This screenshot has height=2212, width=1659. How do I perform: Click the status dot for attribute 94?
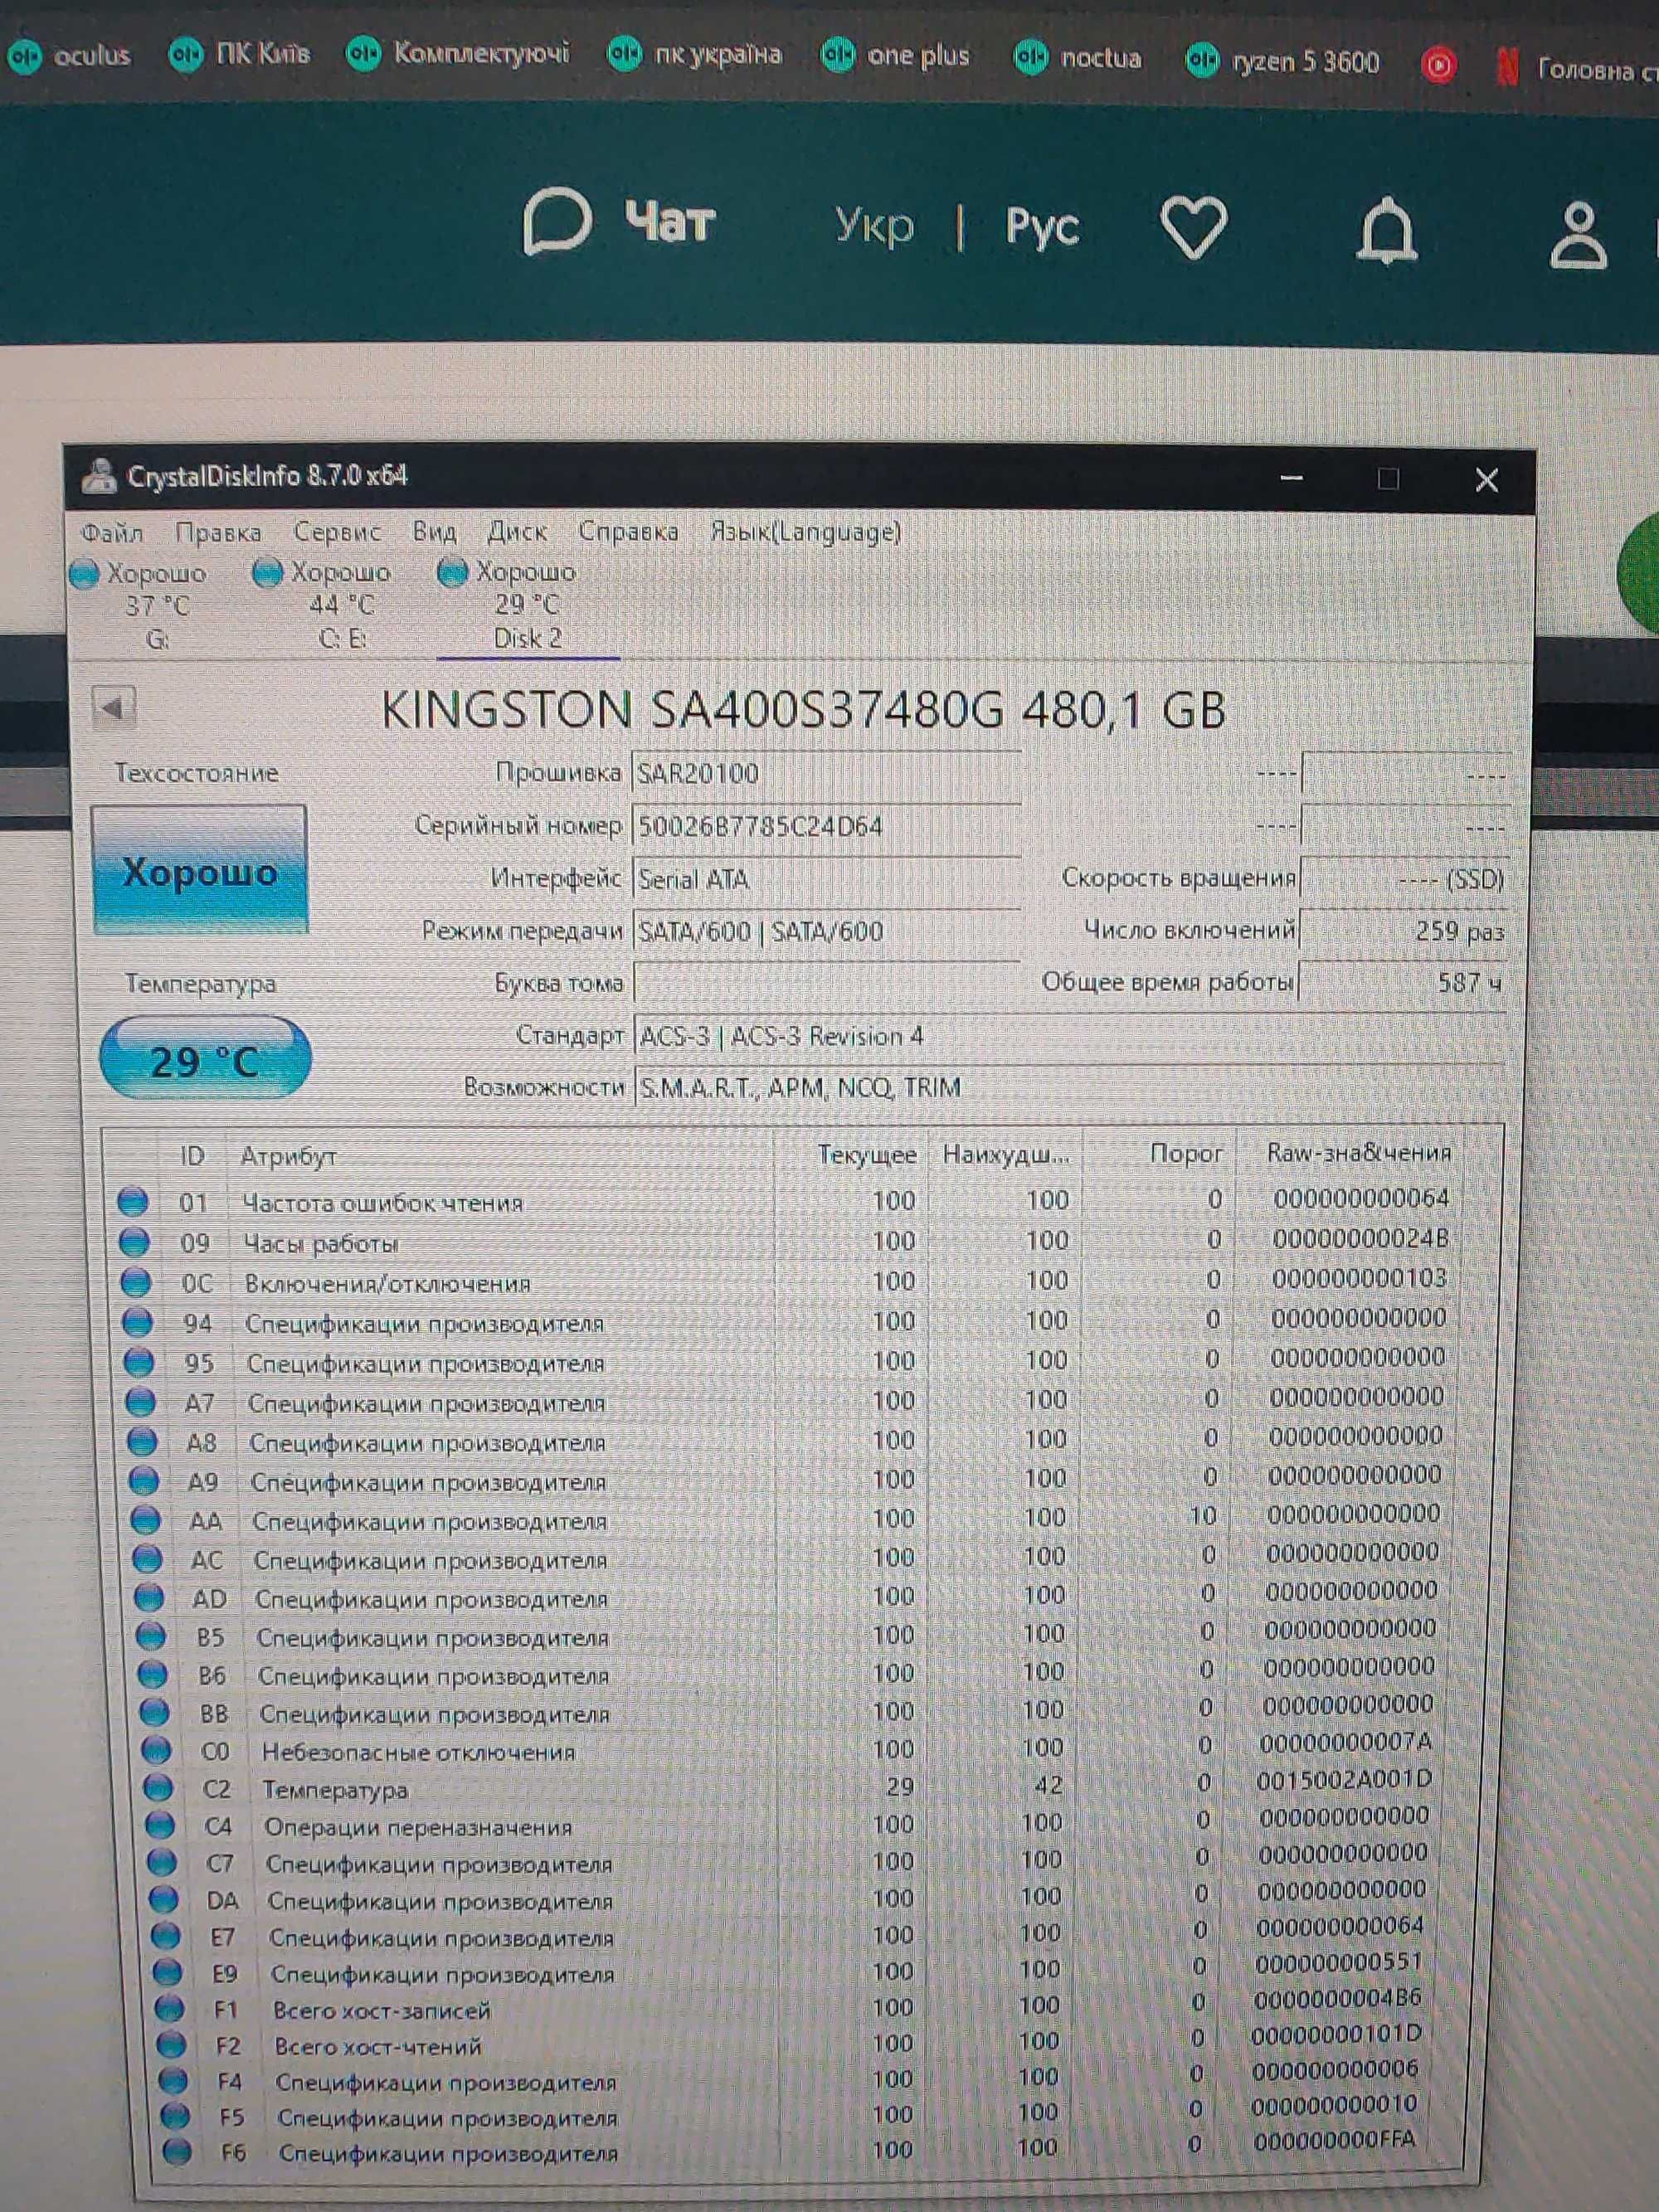click(x=137, y=1322)
